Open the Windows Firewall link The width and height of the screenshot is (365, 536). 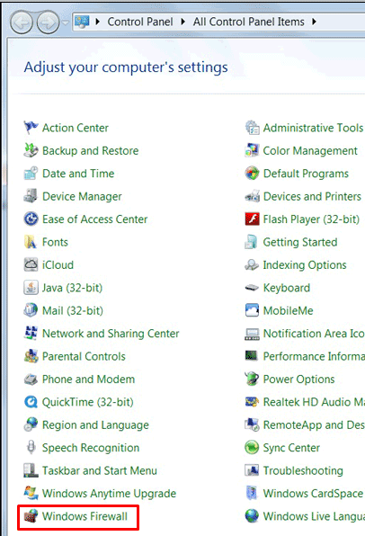[85, 516]
